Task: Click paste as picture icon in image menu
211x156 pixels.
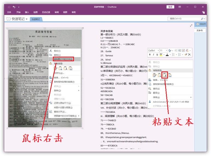Action: coord(70,68)
